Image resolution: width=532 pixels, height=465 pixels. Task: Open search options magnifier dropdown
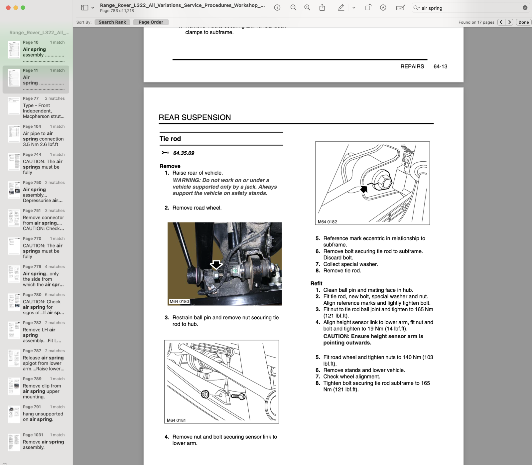pos(417,8)
